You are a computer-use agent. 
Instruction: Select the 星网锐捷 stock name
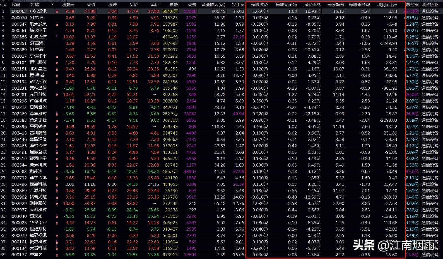tap(38, 126)
